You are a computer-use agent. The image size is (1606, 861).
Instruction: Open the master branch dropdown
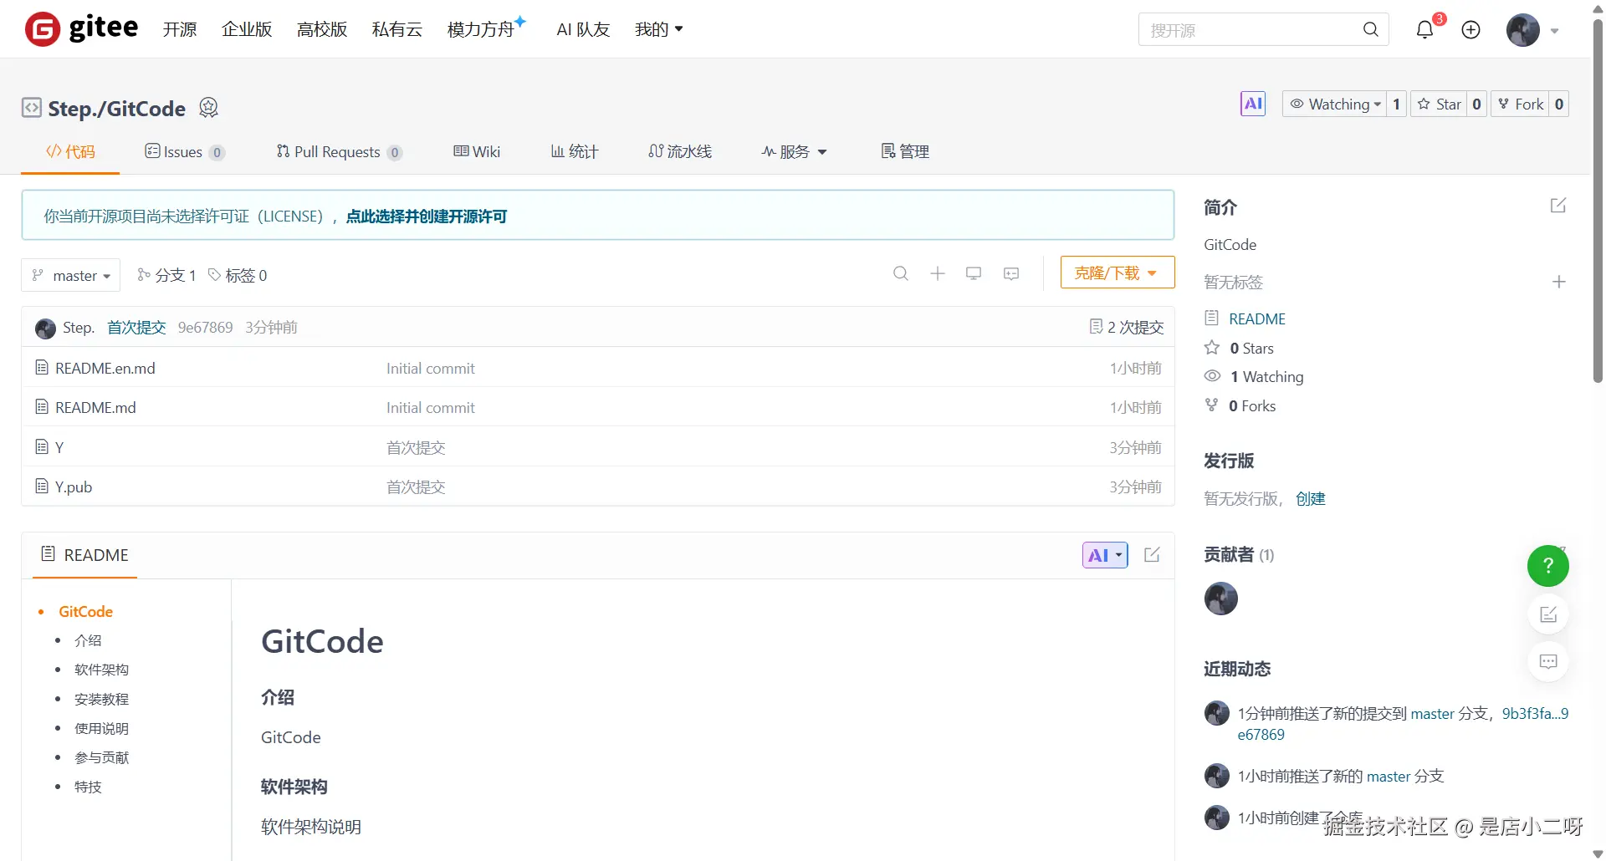[x=71, y=275]
